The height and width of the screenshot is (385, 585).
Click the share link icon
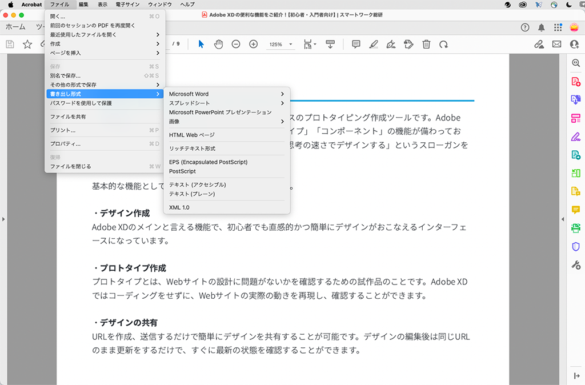tap(539, 45)
